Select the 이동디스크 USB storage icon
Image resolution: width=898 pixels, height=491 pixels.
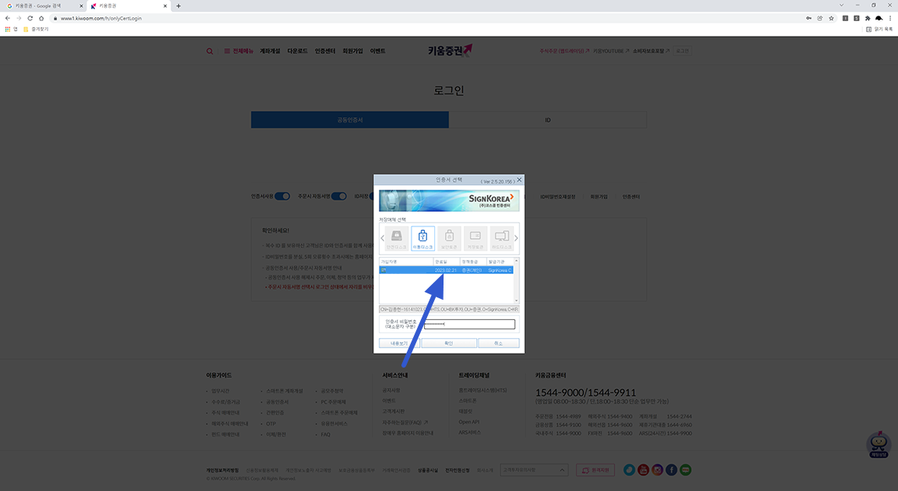[422, 238]
